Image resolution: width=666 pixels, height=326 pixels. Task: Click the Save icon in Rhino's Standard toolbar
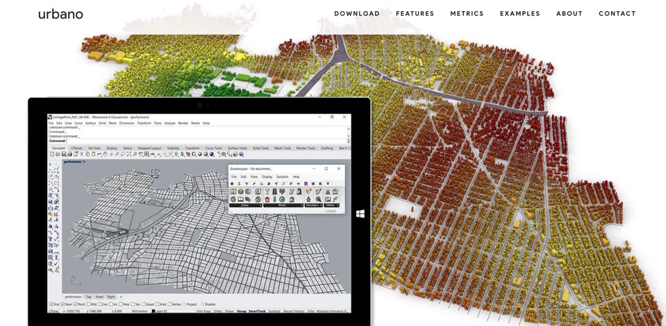tap(63, 154)
